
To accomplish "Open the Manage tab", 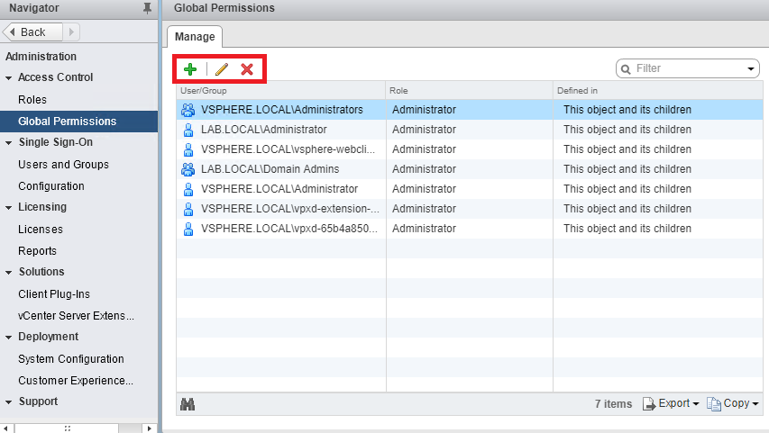I will (x=195, y=37).
